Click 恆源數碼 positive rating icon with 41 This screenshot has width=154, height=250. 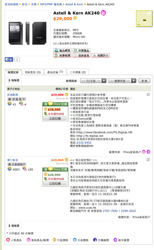[10, 104]
